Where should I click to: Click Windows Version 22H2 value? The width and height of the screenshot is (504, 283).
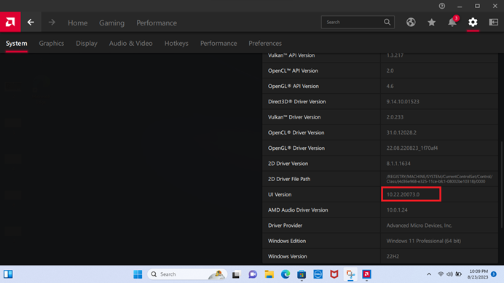tap(393, 256)
